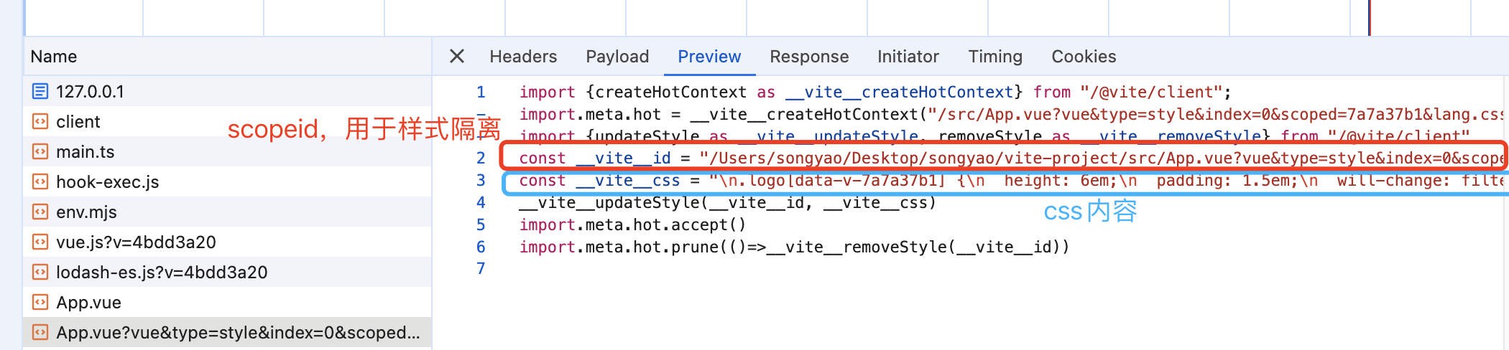Switch to the Headers tab
The width and height of the screenshot is (1509, 350).
(x=523, y=57)
